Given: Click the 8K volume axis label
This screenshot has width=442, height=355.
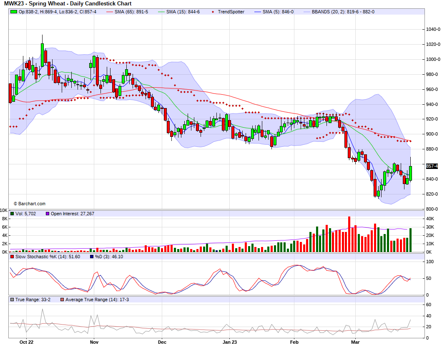Looking at the screenshot, I should click(x=5, y=219).
